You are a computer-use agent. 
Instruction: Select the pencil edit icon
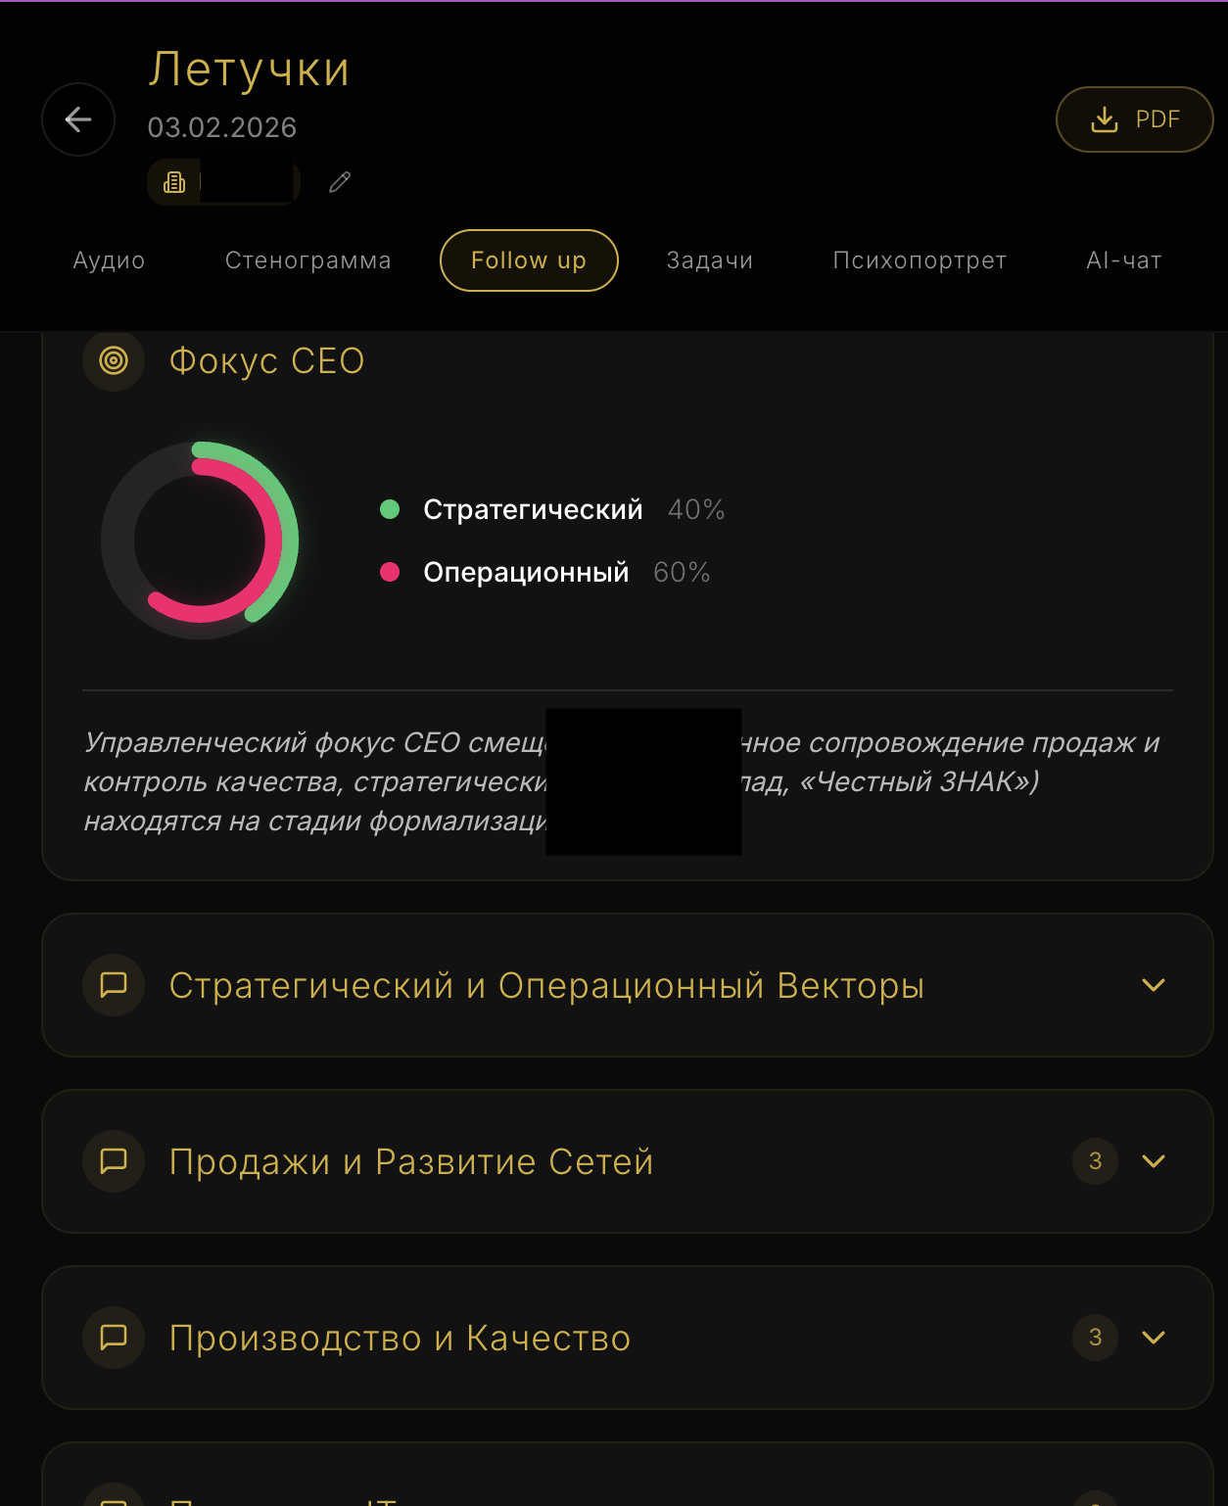pyautogui.click(x=340, y=182)
